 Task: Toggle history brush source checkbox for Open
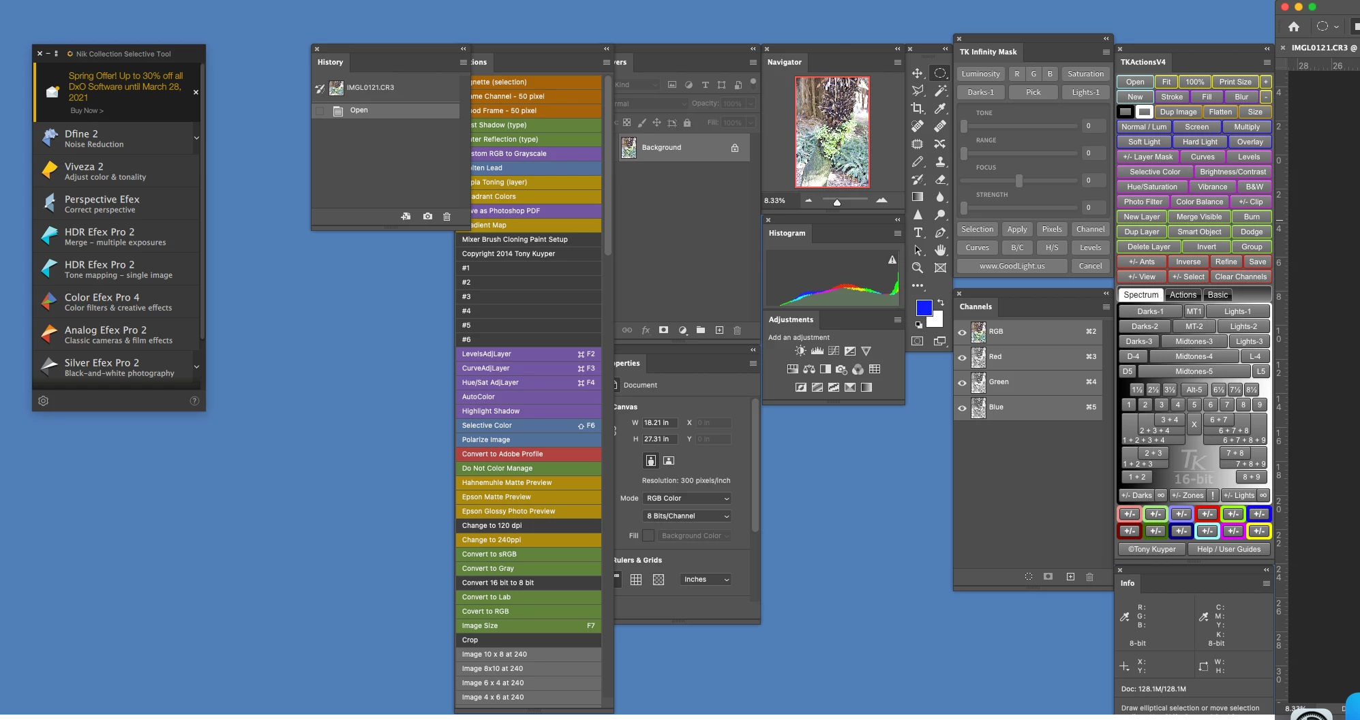(320, 110)
